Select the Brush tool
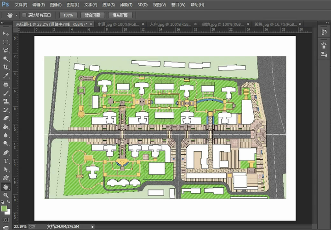The width and height of the screenshot is (331, 230). point(6,93)
